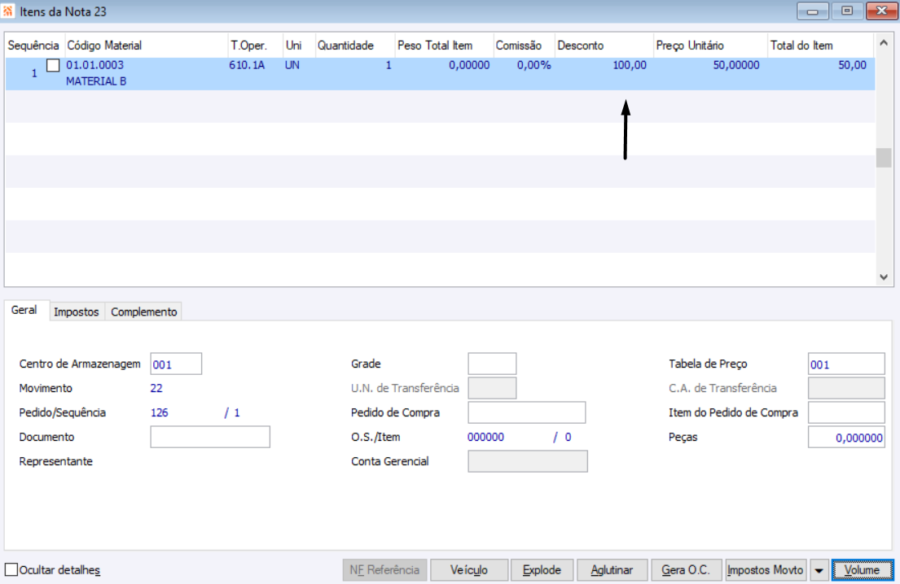Open the dropdown arrow beside Impostos Movto

pos(819,570)
